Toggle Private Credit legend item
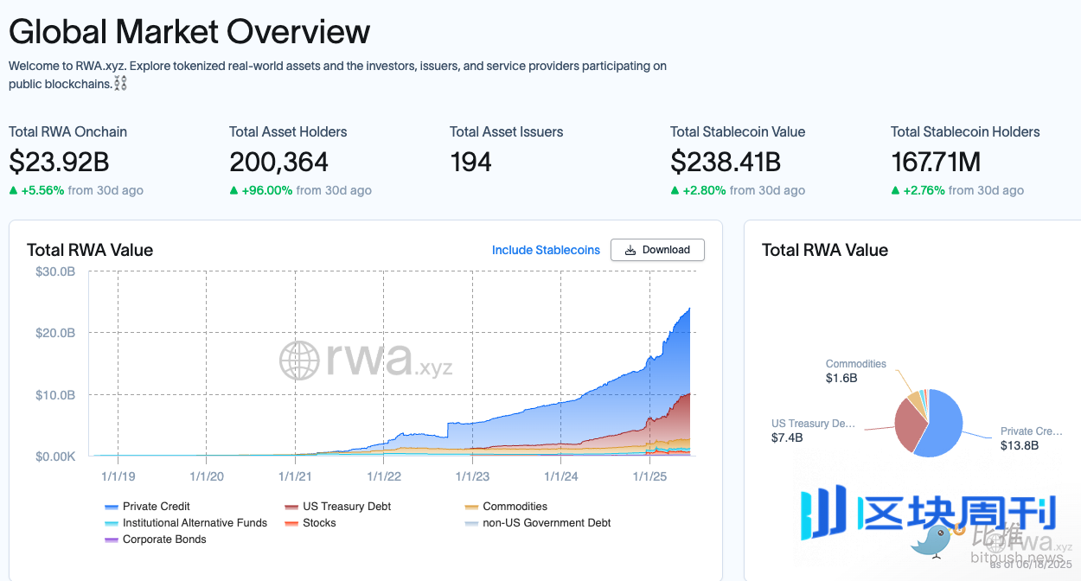1081x581 pixels. point(156,507)
